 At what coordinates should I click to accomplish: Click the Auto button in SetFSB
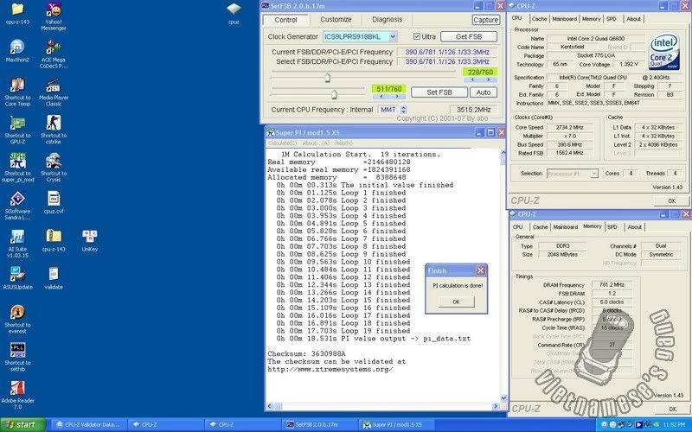click(x=484, y=92)
